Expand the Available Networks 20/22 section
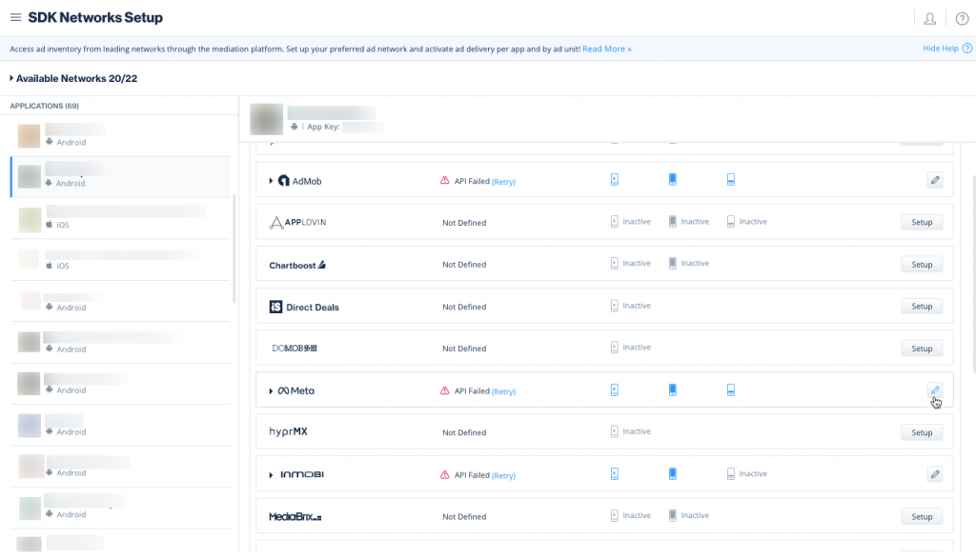The height and width of the screenshot is (559, 976). [x=11, y=78]
